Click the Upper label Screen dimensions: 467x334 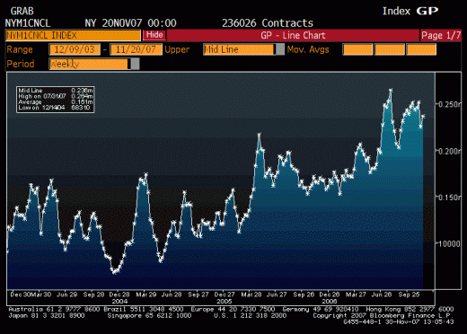177,49
